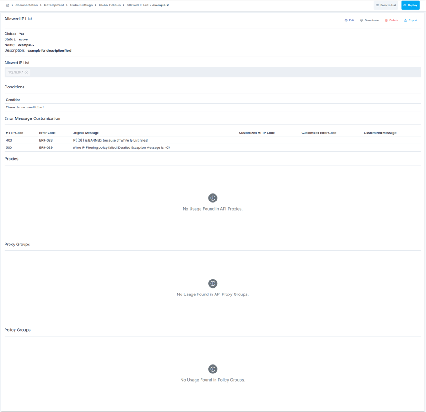Export the allowed IP list
The image size is (426, 412).
pos(411,20)
